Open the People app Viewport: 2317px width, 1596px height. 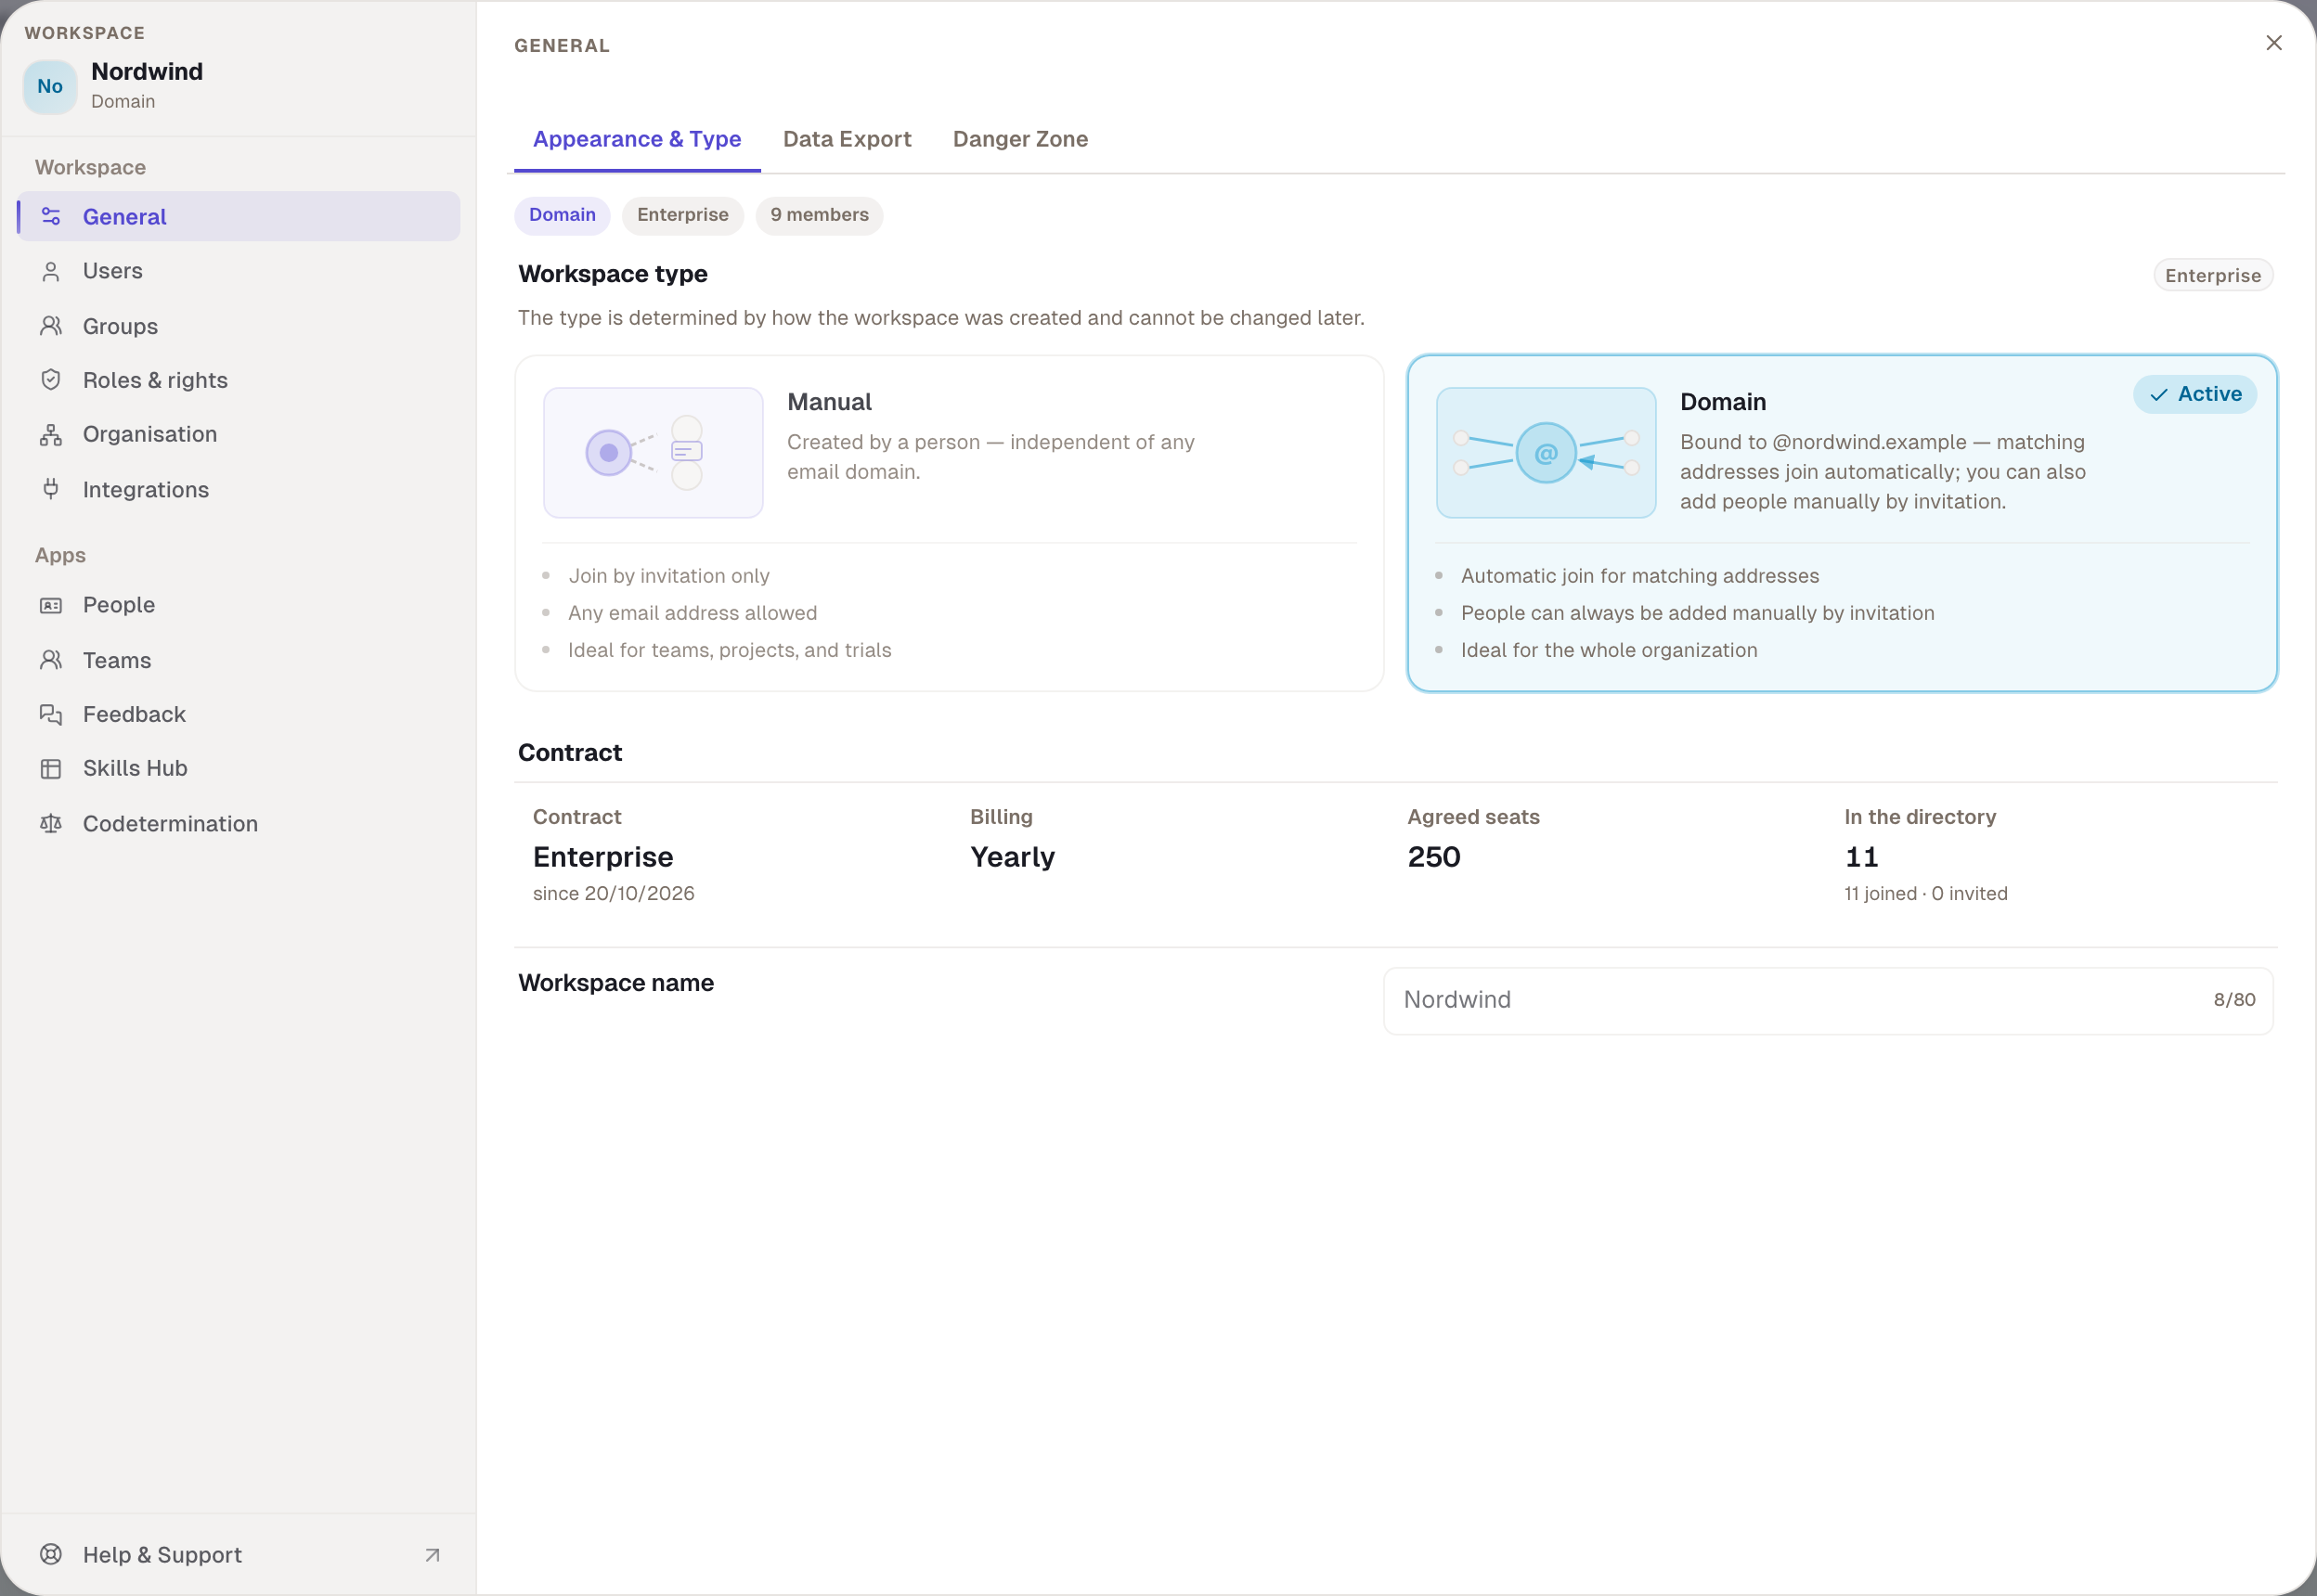pyautogui.click(x=239, y=605)
